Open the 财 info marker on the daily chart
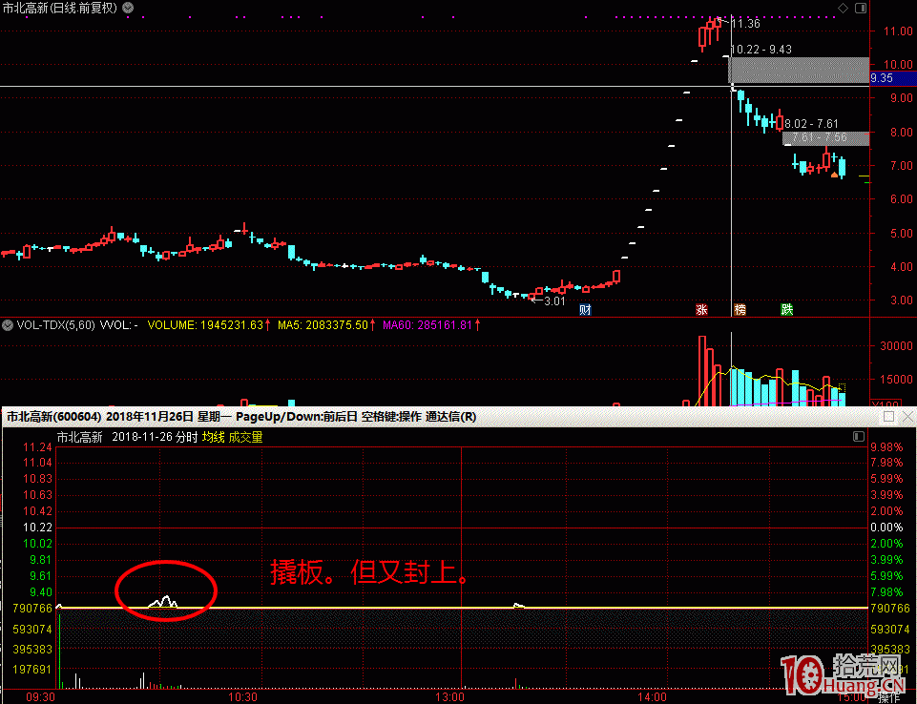917x704 pixels. point(585,309)
